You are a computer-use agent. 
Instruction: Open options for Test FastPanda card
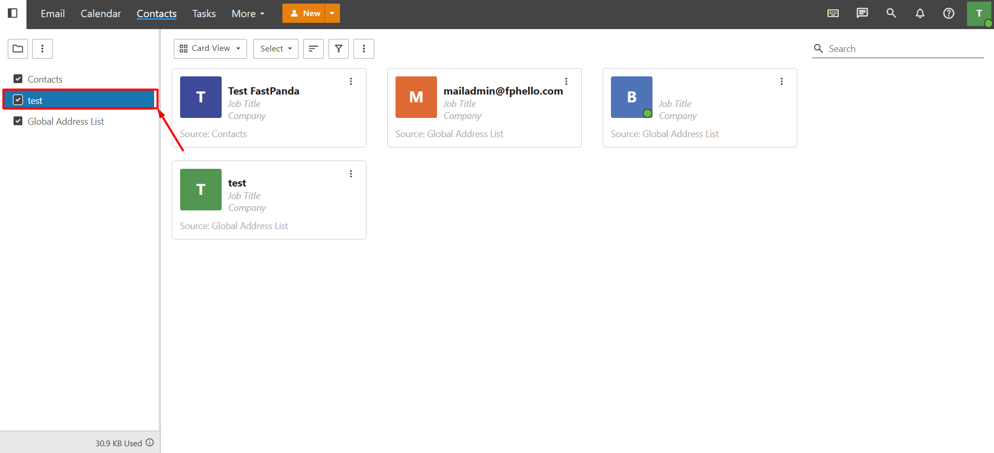pyautogui.click(x=351, y=82)
